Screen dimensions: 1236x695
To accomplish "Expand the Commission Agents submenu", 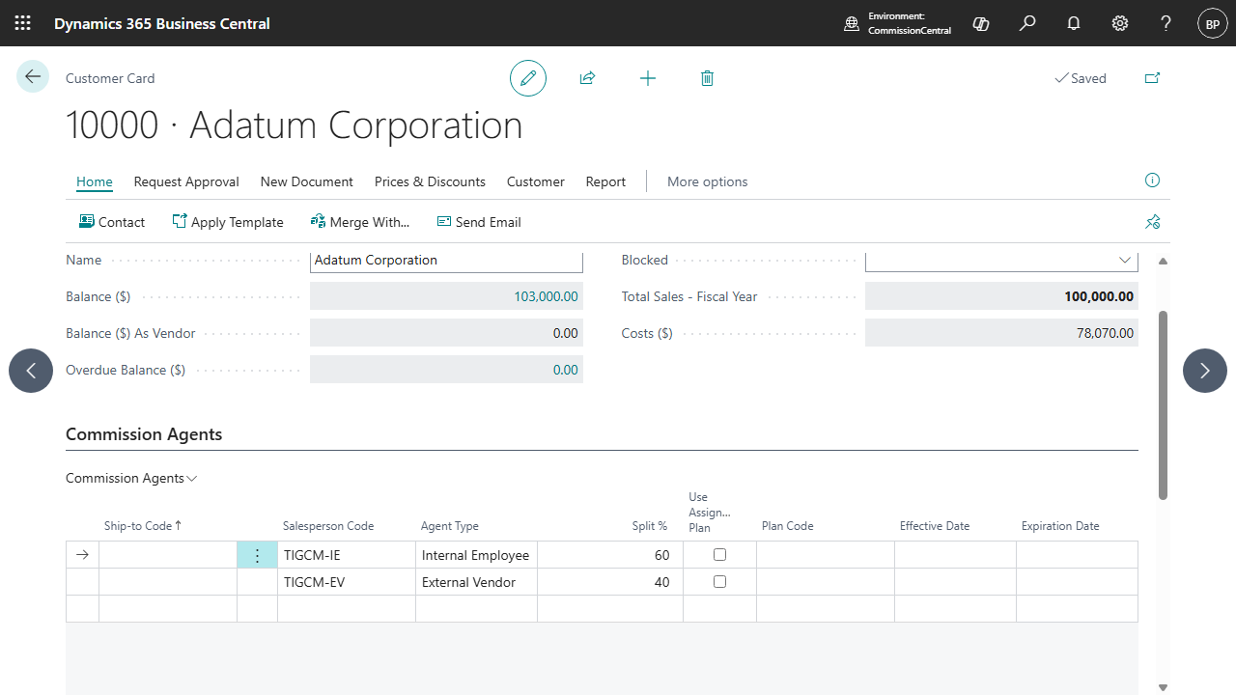I will point(131,478).
